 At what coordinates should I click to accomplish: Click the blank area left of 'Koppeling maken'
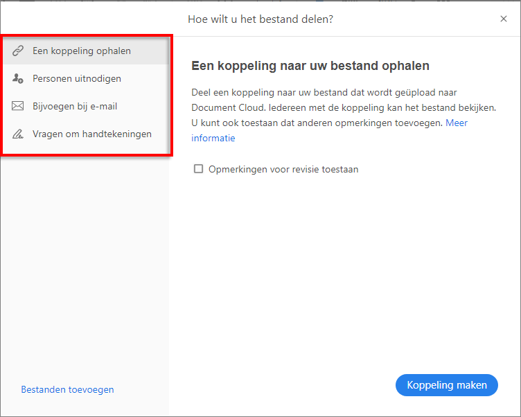[291, 385]
